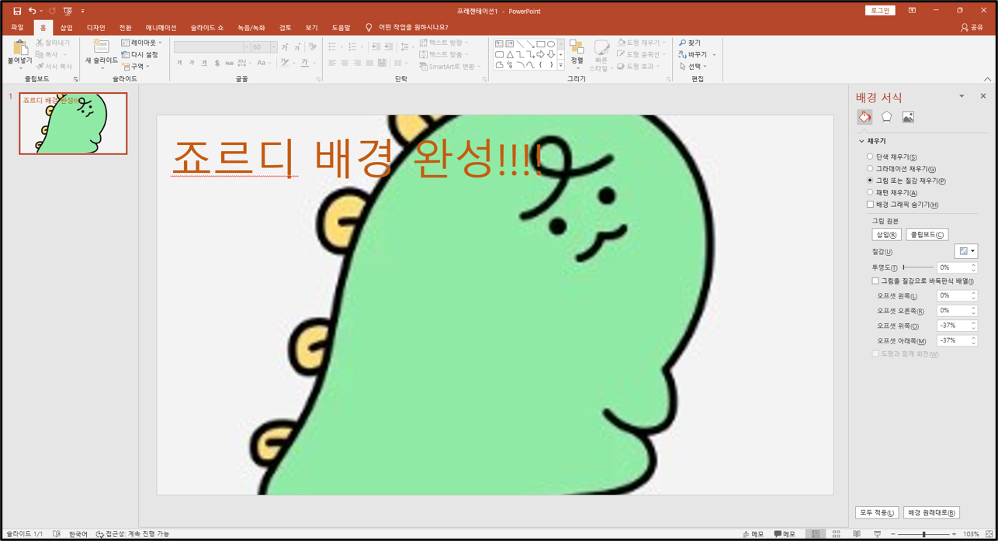This screenshot has height=541, width=998.
Task: Click the Clipboard (클립보드) picture source button
Action: pos(927,234)
